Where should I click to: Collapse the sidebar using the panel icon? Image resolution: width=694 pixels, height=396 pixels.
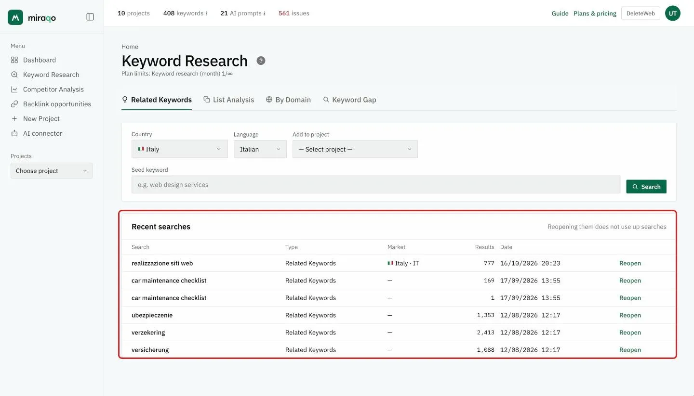coord(90,17)
